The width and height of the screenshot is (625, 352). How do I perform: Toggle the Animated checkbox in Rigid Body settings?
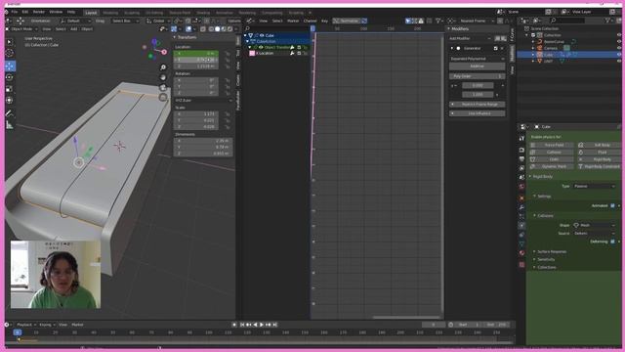612,206
